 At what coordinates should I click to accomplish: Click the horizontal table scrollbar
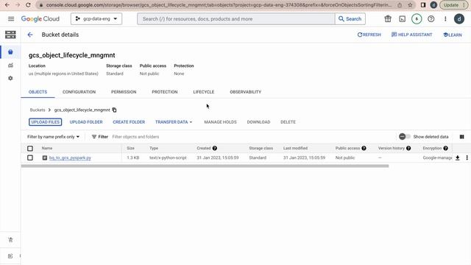pyautogui.click(x=205, y=166)
